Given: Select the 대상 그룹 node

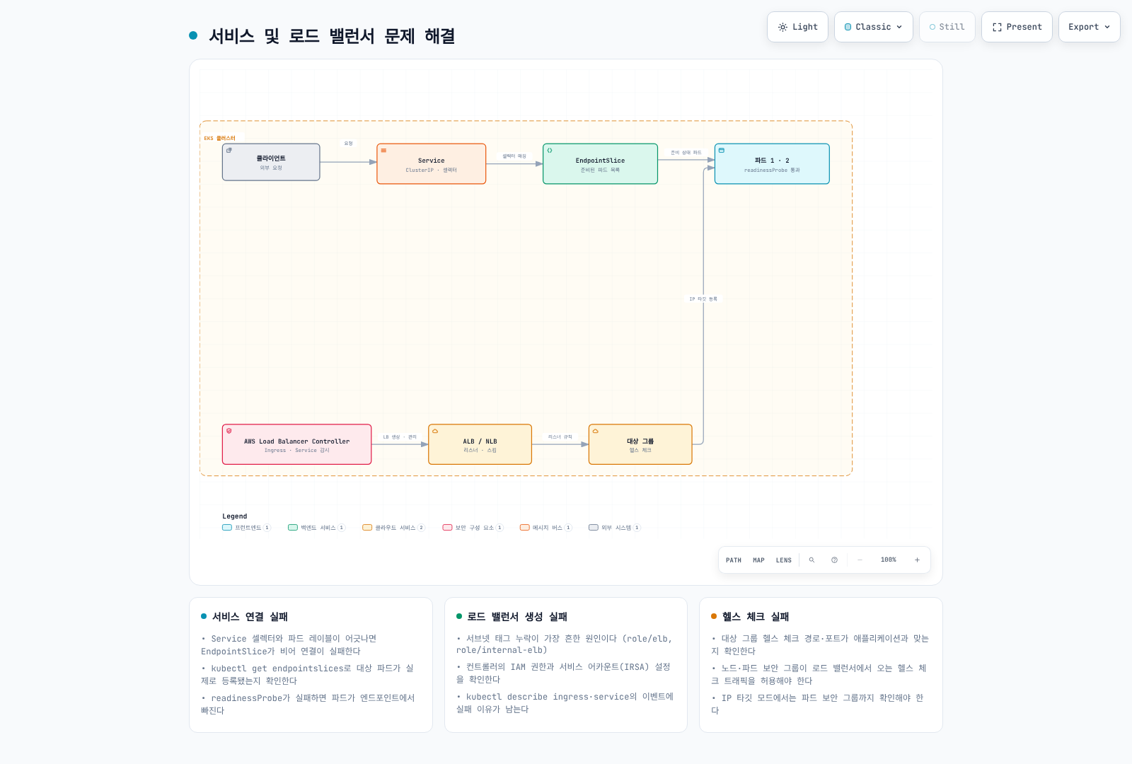Looking at the screenshot, I should coord(640,444).
